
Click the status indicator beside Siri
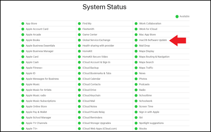[x=136, y=118]
